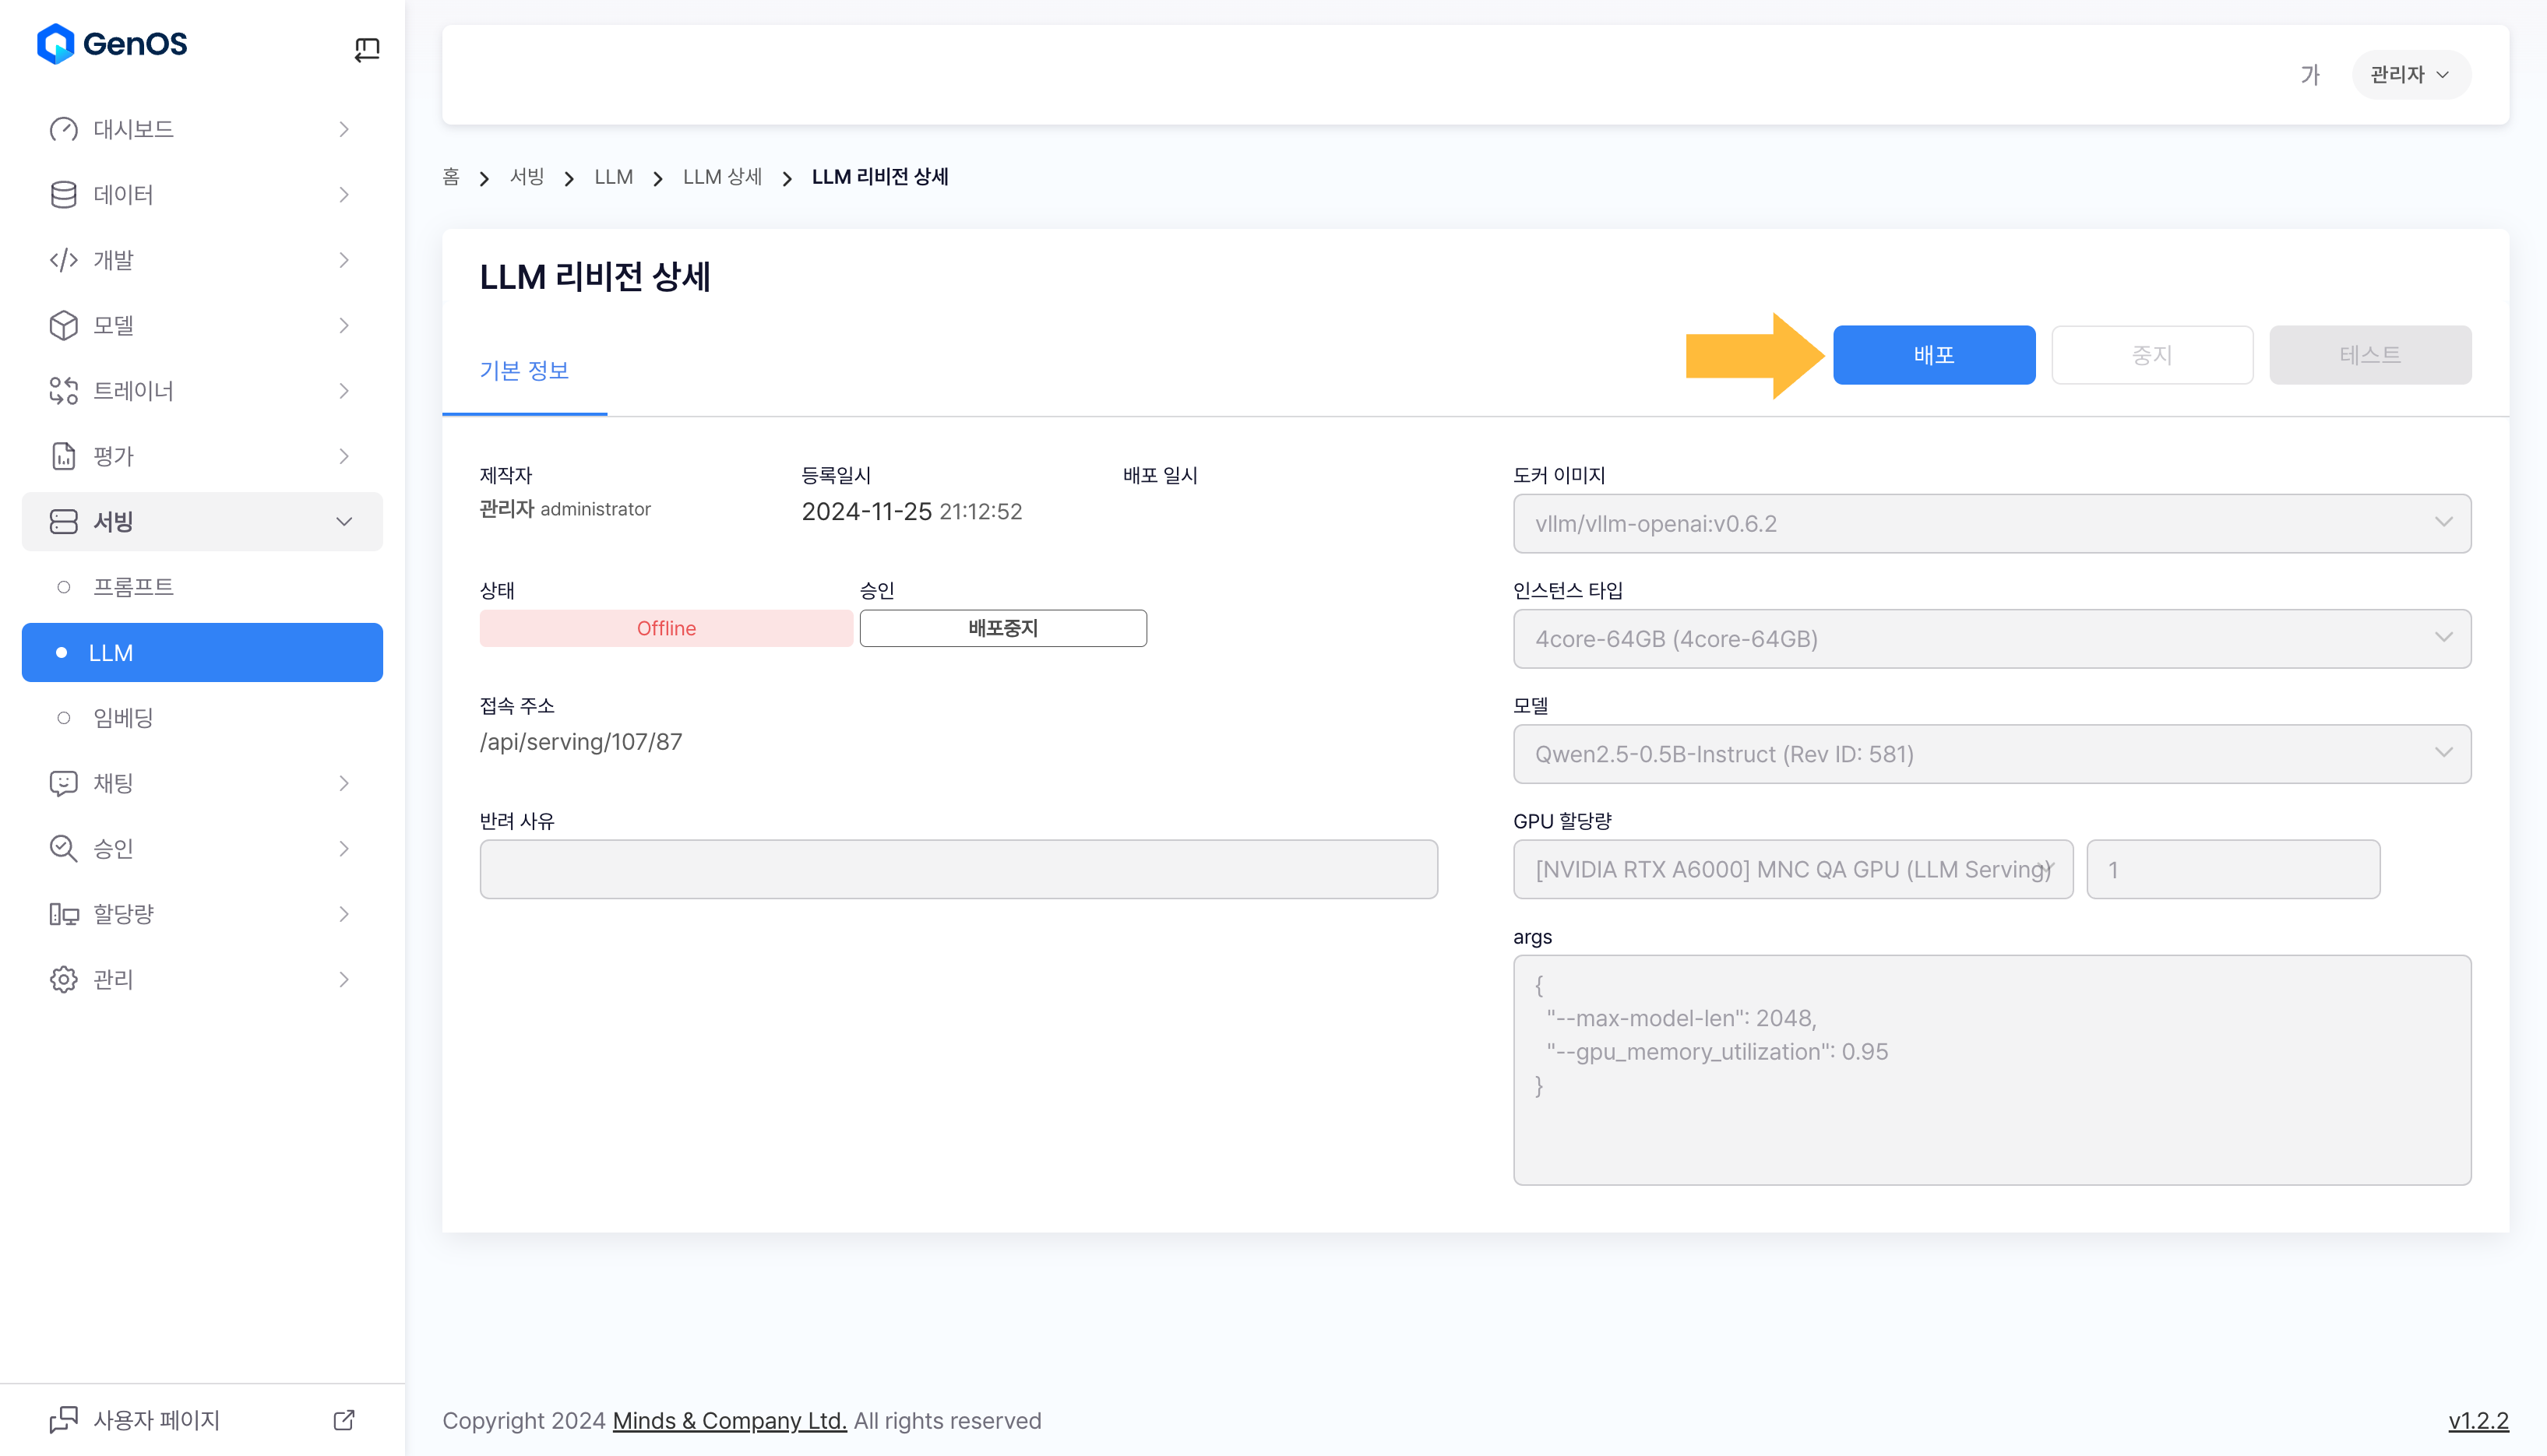Switch to the 기본 정보 tab
The image size is (2547, 1456).
[x=523, y=371]
